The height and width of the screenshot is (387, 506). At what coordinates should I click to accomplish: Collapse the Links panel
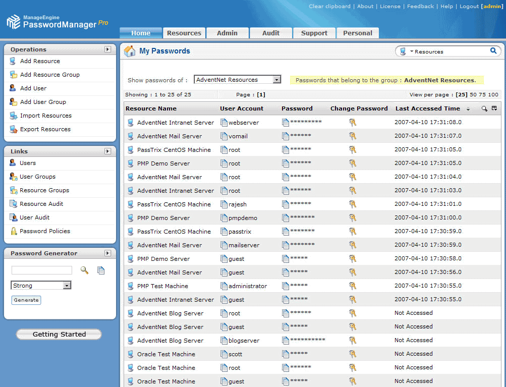(x=107, y=151)
